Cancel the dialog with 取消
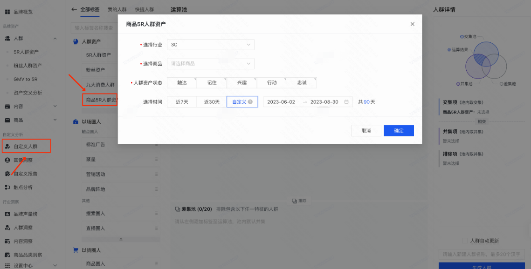The width and height of the screenshot is (531, 269). (366, 130)
